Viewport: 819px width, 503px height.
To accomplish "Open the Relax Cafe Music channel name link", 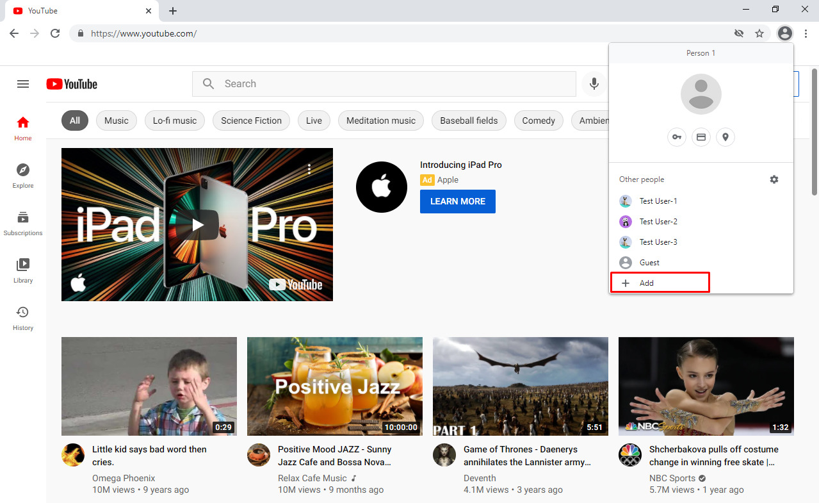I will tap(312, 478).
